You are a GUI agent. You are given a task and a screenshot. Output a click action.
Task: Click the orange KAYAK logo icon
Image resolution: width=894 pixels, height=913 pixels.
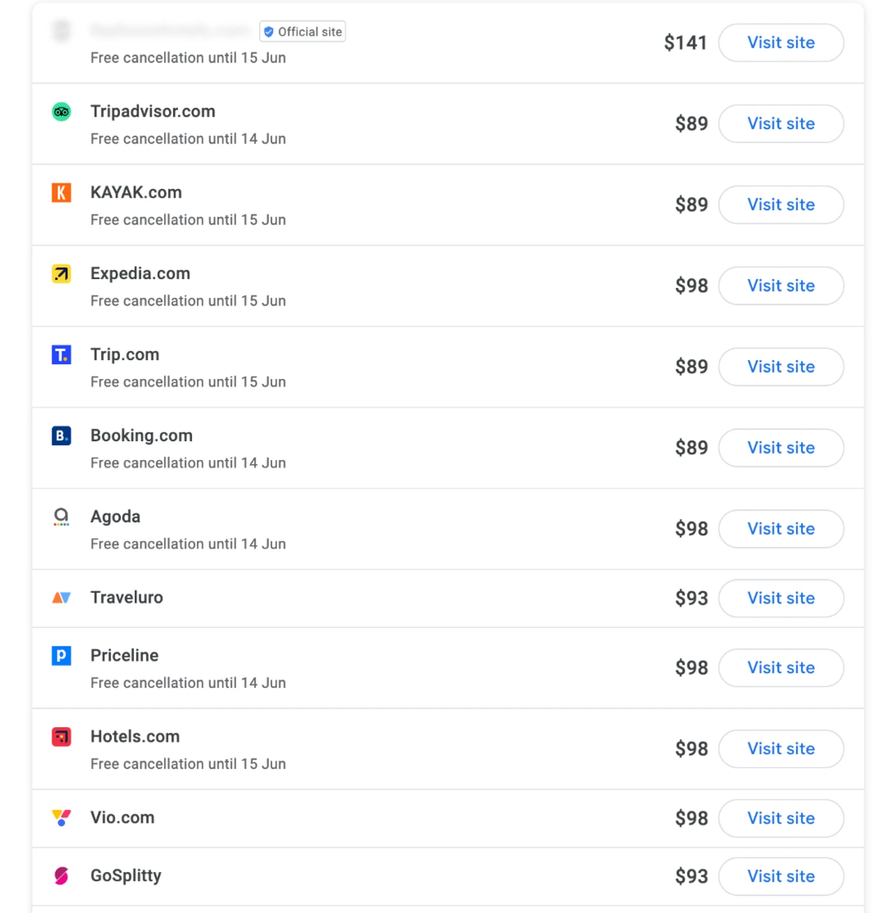tap(61, 192)
